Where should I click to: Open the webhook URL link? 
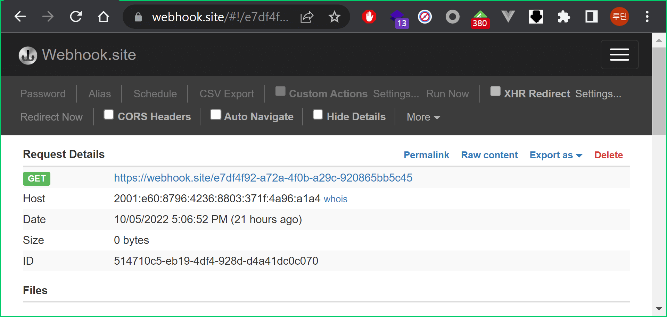coord(263,178)
